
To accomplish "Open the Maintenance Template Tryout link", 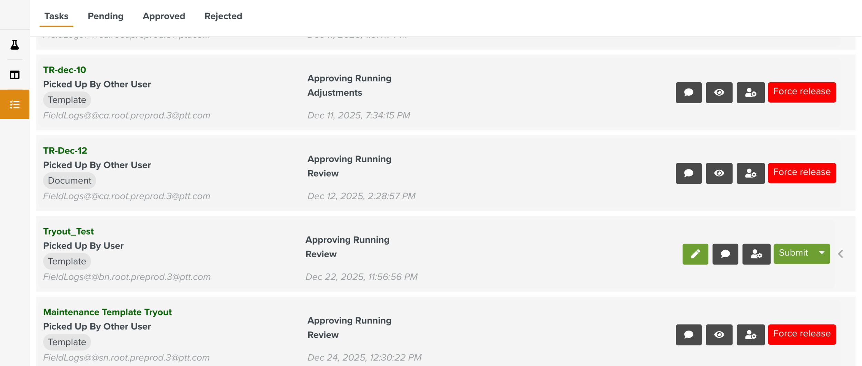I will pos(107,312).
